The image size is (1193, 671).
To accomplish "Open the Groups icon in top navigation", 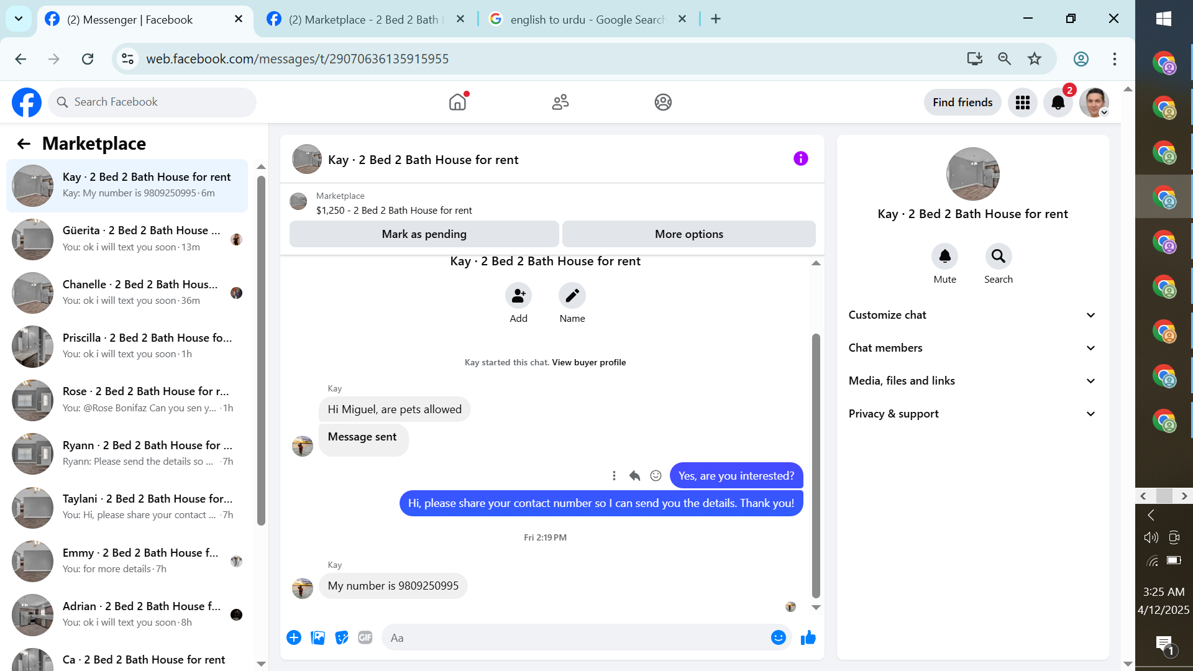I will coord(663,102).
